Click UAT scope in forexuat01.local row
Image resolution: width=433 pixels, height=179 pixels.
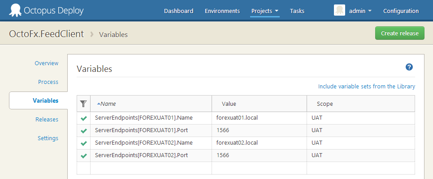point(361,118)
